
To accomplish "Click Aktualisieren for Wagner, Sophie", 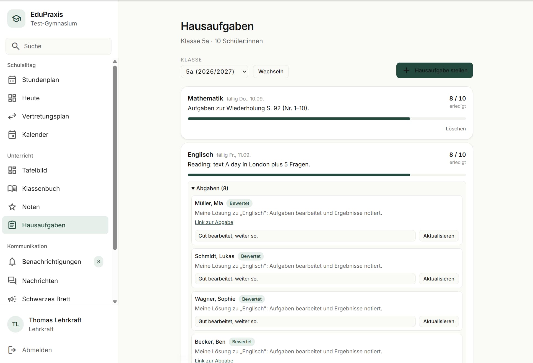I will click(439, 321).
